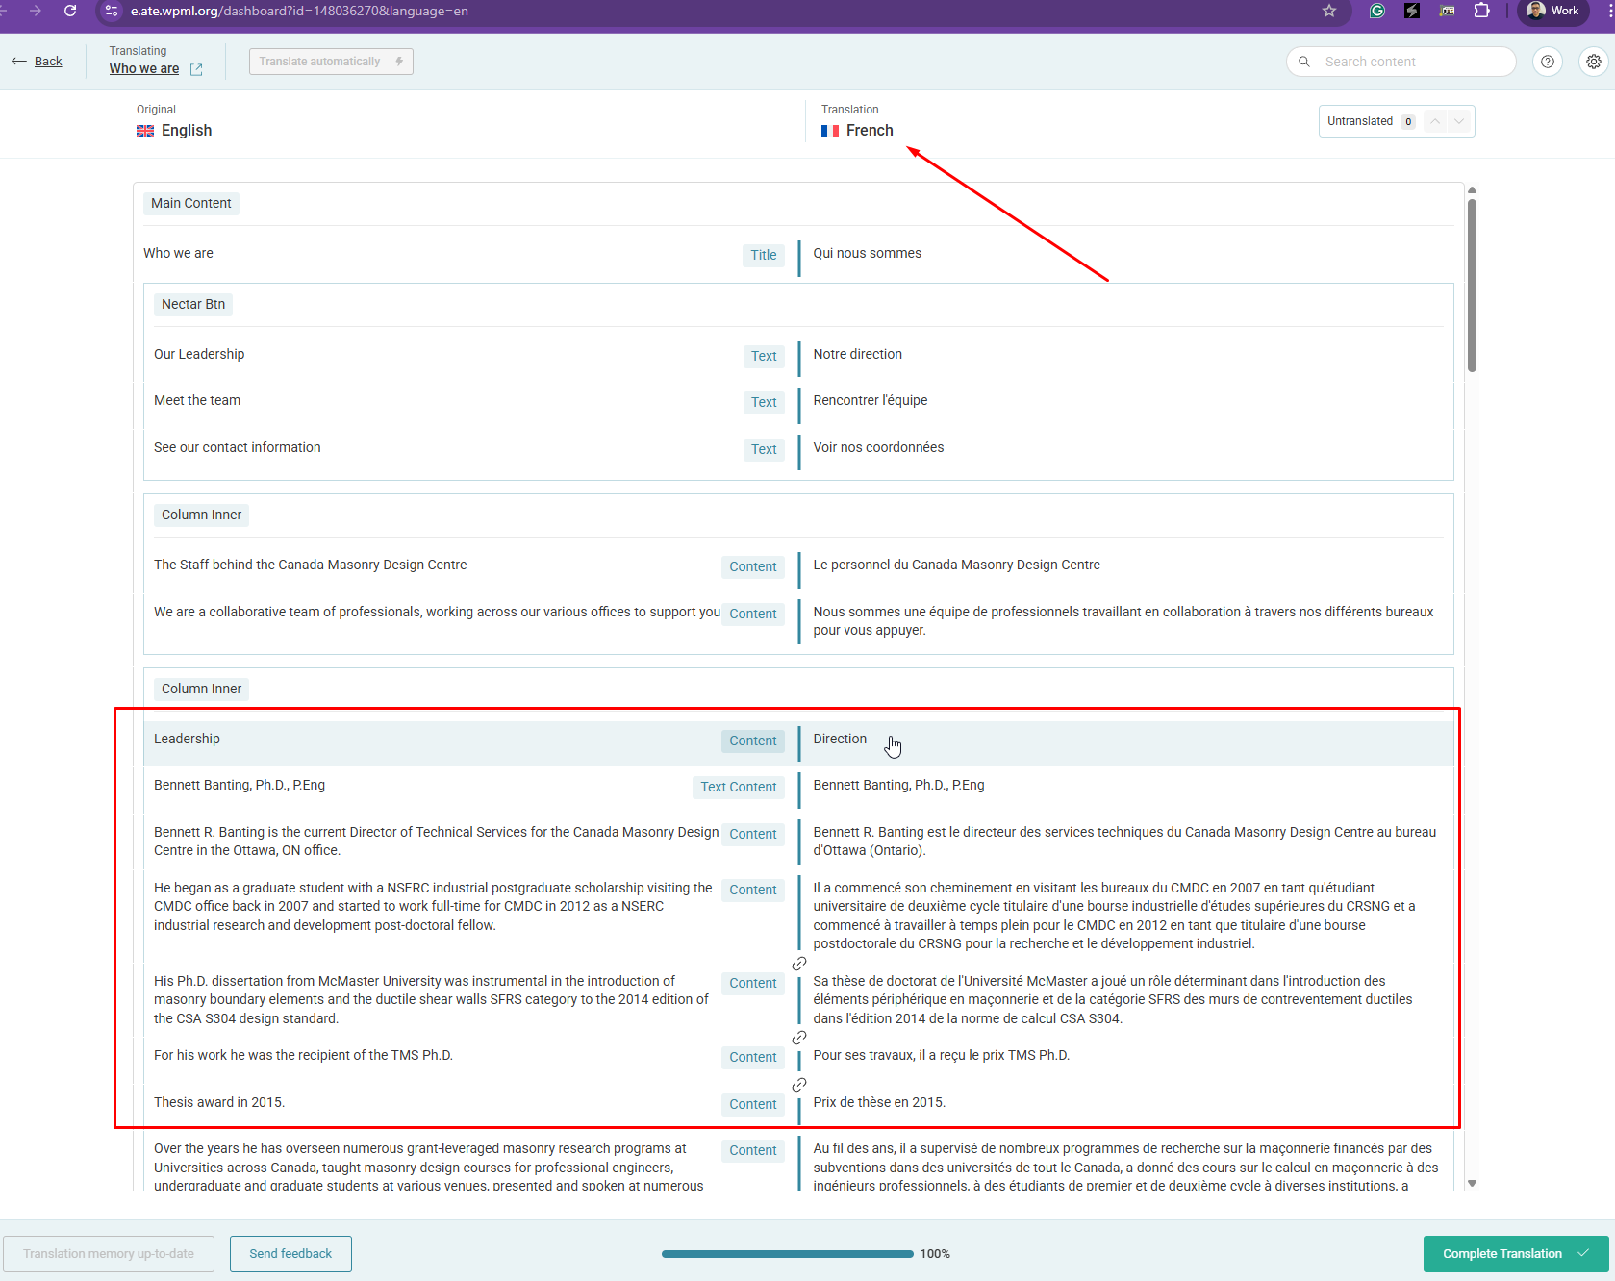Click the scrollbar down arrow

point(1472,1184)
